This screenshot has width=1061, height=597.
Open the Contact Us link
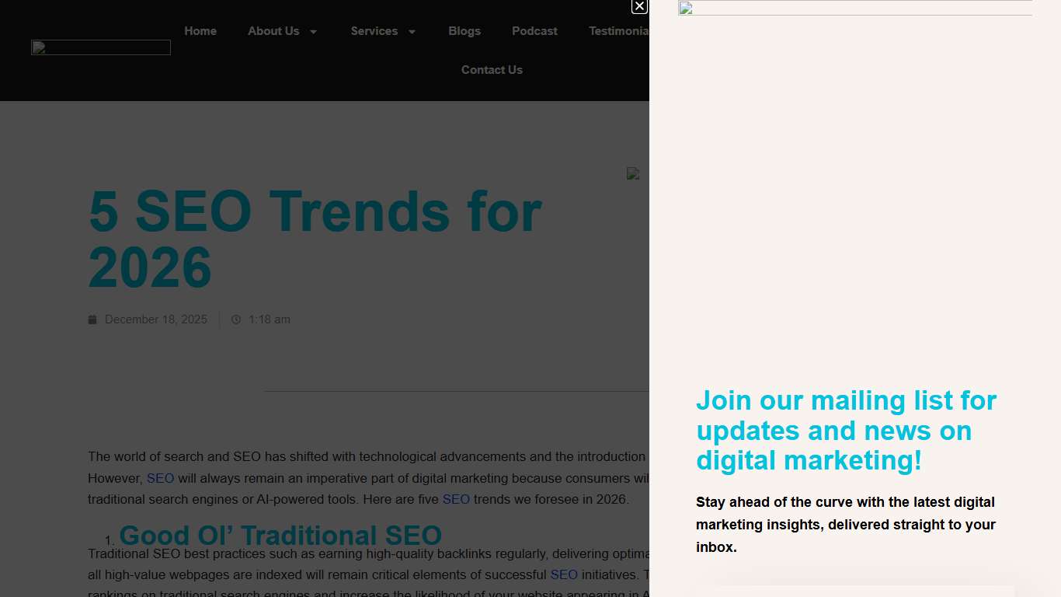tap(492, 70)
